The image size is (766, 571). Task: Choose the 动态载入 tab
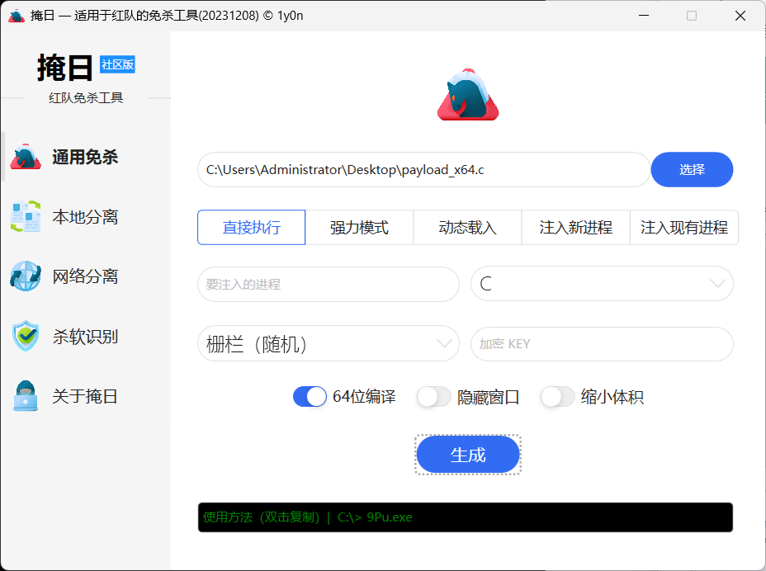pyautogui.click(x=467, y=228)
